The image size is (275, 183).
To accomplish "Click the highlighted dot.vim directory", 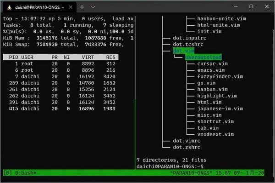I will point(184,51).
